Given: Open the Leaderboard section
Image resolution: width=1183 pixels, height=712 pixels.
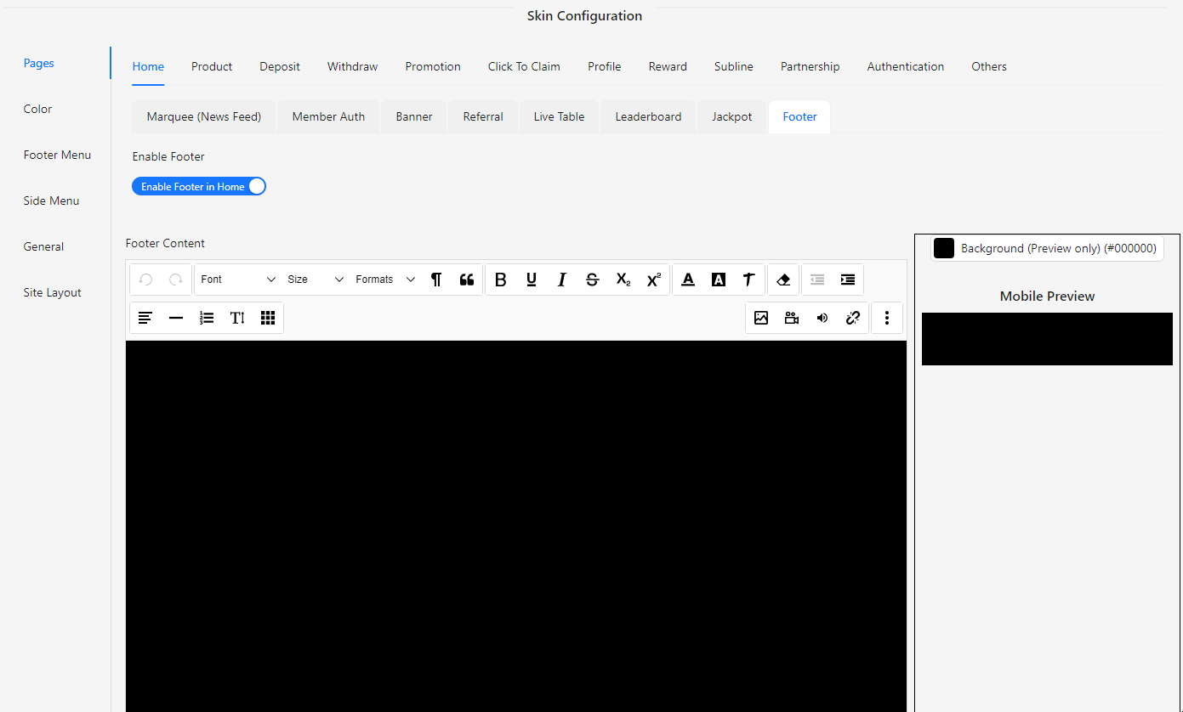Looking at the screenshot, I should point(647,116).
